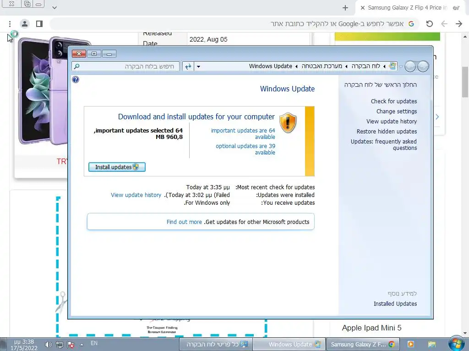
Task: Click the yellow warning shield icon
Action: [x=288, y=122]
